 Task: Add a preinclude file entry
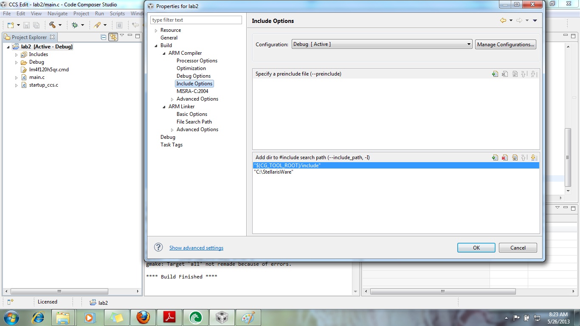pyautogui.click(x=495, y=74)
